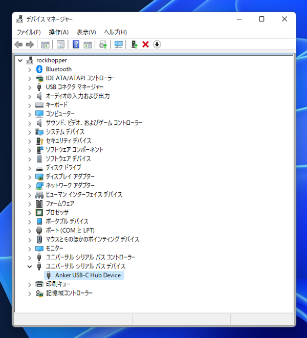307x338 pixels.
Task: Click the ディスプレイ アダプター icon
Action: click(x=39, y=177)
